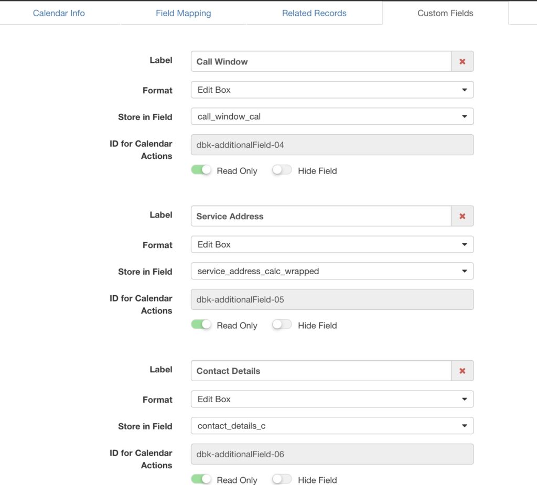Switch off Read Only for Contact Details
Viewport: 537px width, 485px height.
click(x=201, y=479)
